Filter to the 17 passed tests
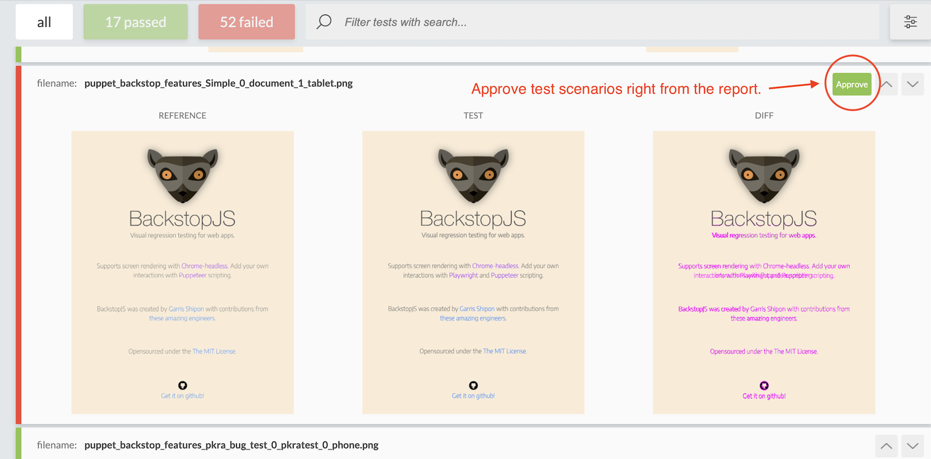This screenshot has height=459, width=931. pos(135,22)
